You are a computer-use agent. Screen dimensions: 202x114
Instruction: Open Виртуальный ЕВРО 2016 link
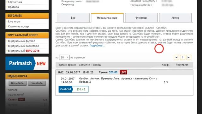pos(24,51)
